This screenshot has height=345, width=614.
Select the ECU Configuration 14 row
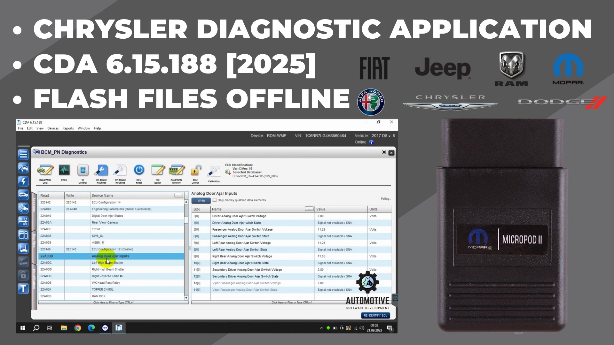111,202
